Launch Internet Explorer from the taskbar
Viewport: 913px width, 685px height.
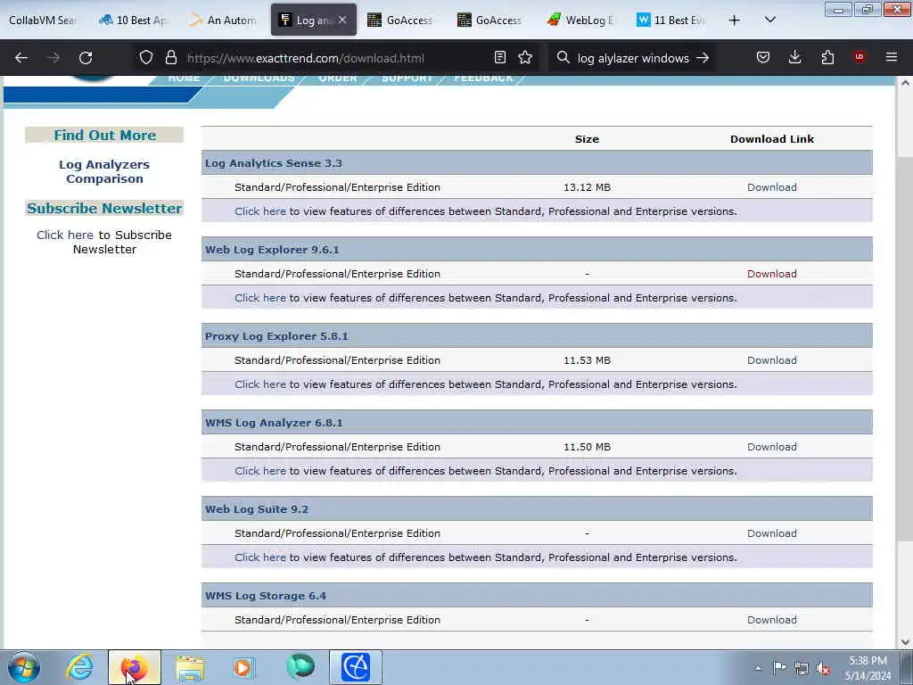[x=79, y=667]
